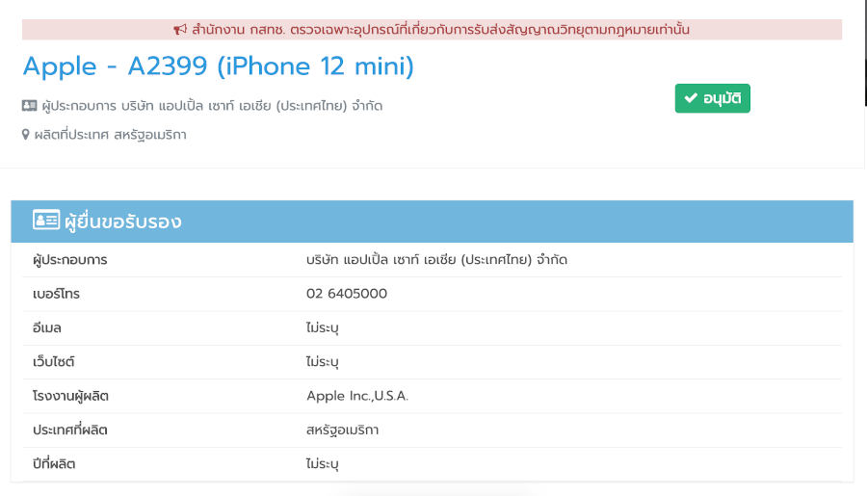Click the checkmark icon in the green อนุมัติ badge
The width and height of the screenshot is (867, 496).
click(691, 98)
